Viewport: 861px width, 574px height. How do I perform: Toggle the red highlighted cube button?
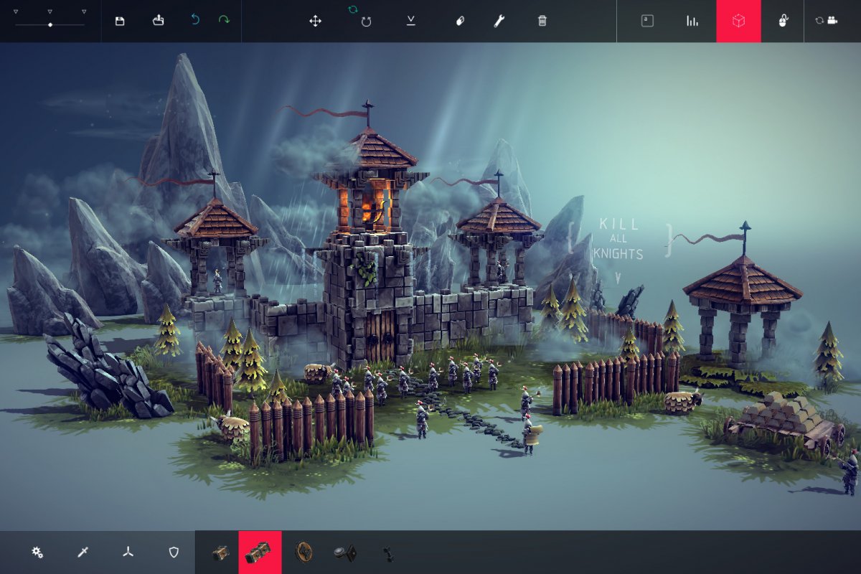pyautogui.click(x=738, y=21)
